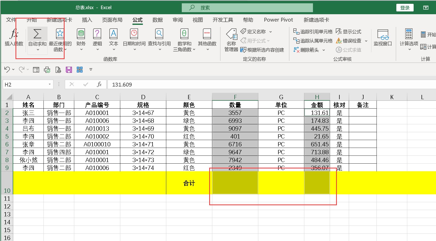This screenshot has width=436, height=241.
Task: Click Trace Precedents (追踪引用单元格)
Action: (313, 32)
